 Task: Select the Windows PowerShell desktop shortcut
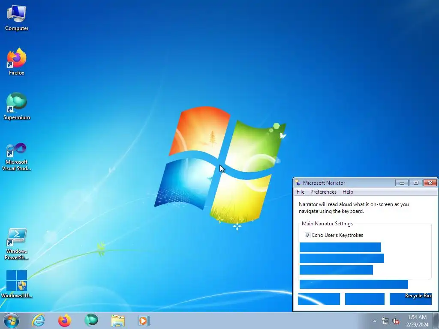(x=17, y=244)
